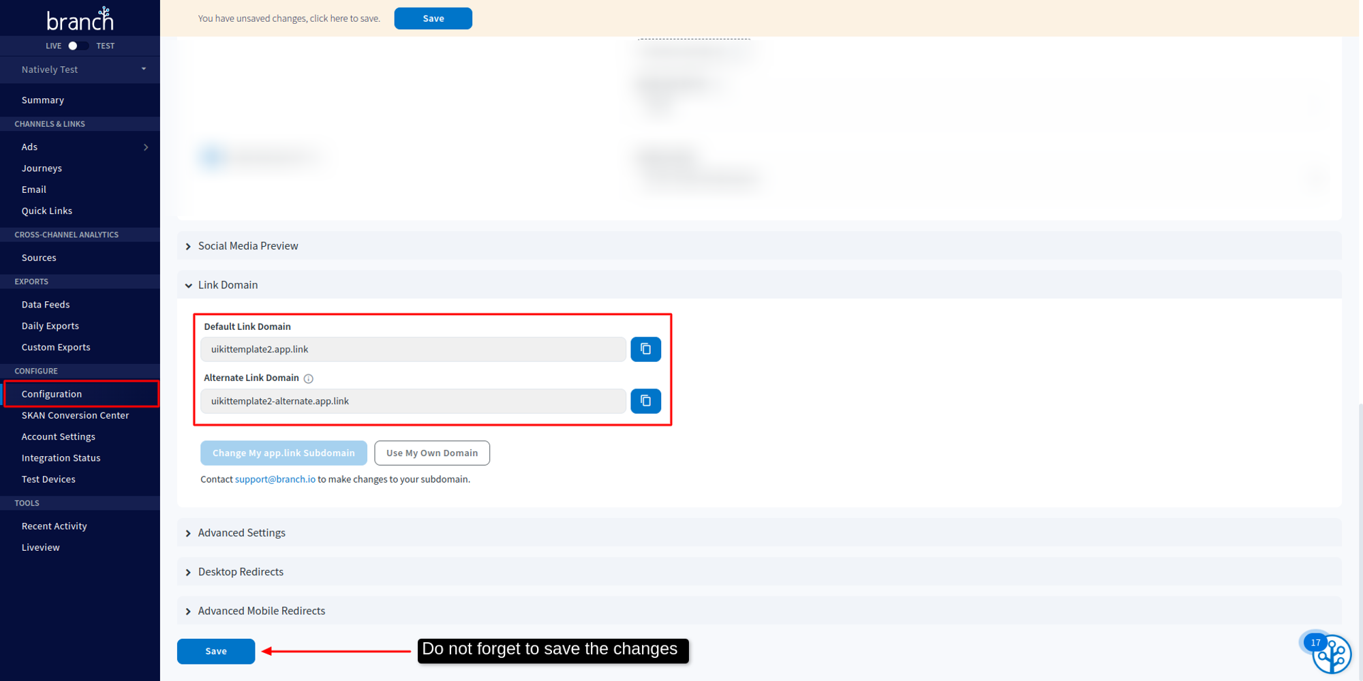Screen dimensions: 1363x681
Task: Open SKAN Conversion Center
Action: pyautogui.click(x=75, y=415)
